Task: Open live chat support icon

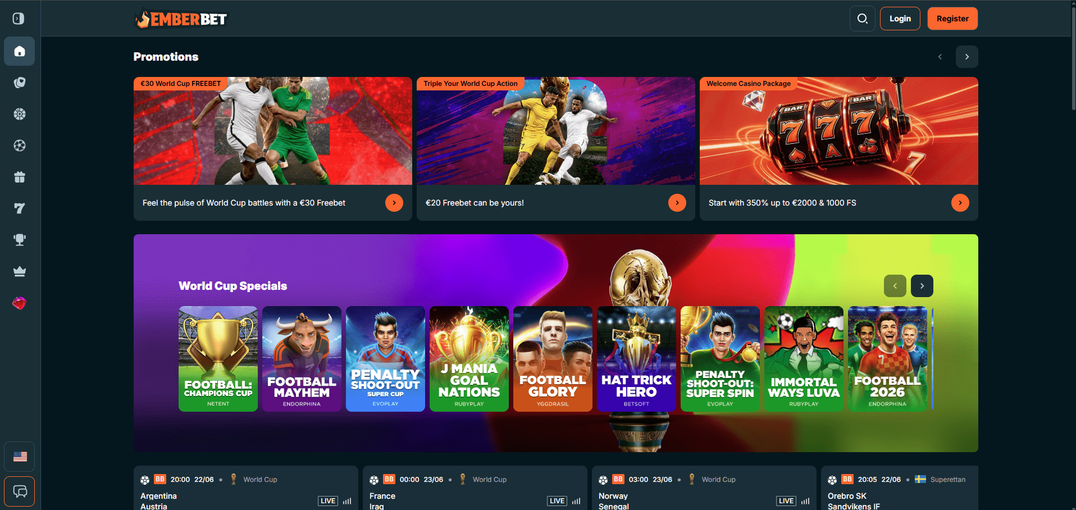Action: (x=20, y=491)
